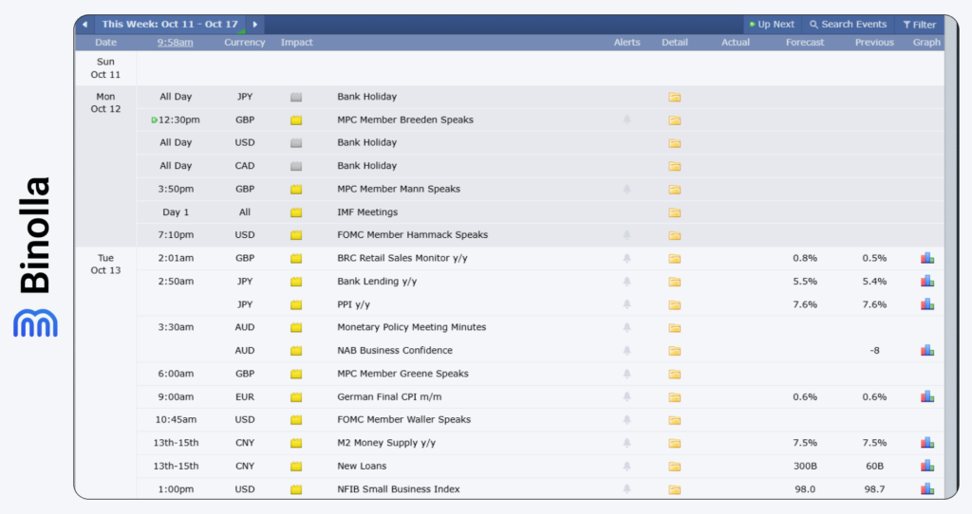
Task: Open detail folder for IMF Meetings
Action: tap(675, 212)
